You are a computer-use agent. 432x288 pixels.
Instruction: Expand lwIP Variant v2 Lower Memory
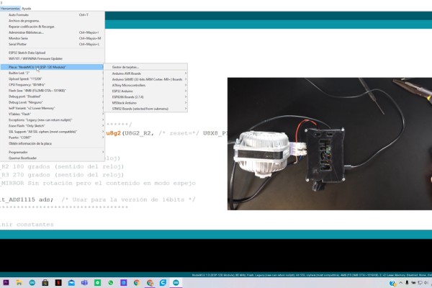coord(53,108)
